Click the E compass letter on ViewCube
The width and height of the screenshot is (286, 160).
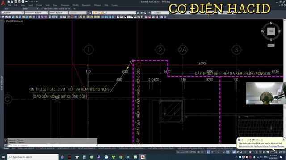(x=279, y=32)
